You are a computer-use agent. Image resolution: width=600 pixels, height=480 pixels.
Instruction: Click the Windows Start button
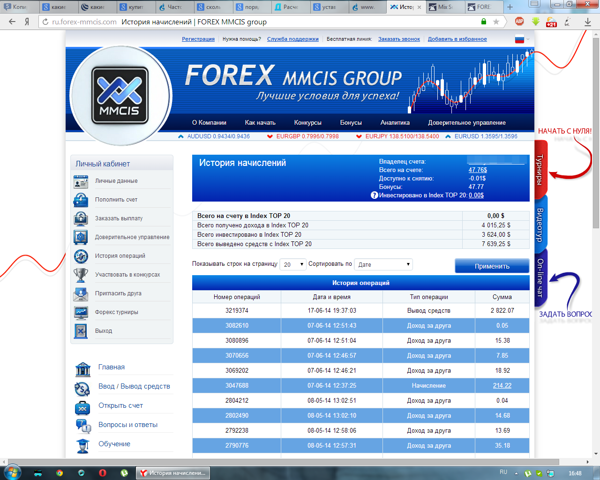point(12,472)
